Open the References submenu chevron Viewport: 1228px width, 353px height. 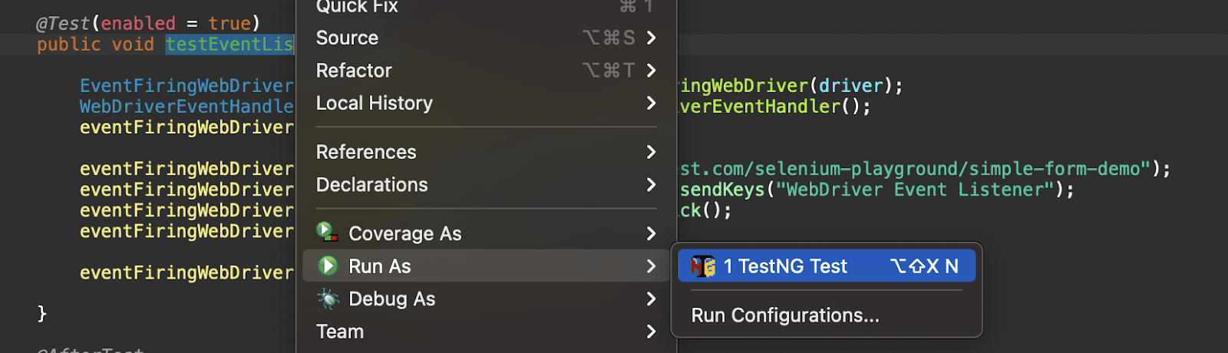click(651, 152)
